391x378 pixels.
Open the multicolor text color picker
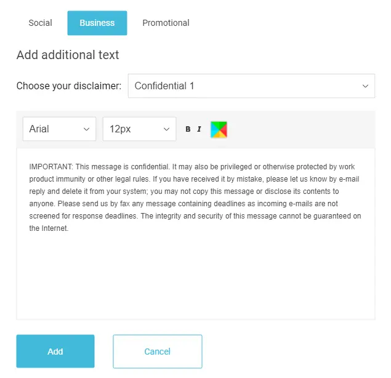click(x=219, y=129)
